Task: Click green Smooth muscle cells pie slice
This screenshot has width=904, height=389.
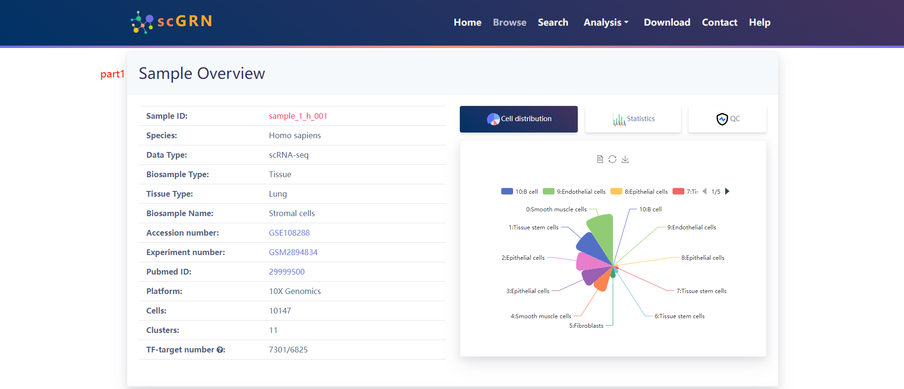Action: [603, 235]
